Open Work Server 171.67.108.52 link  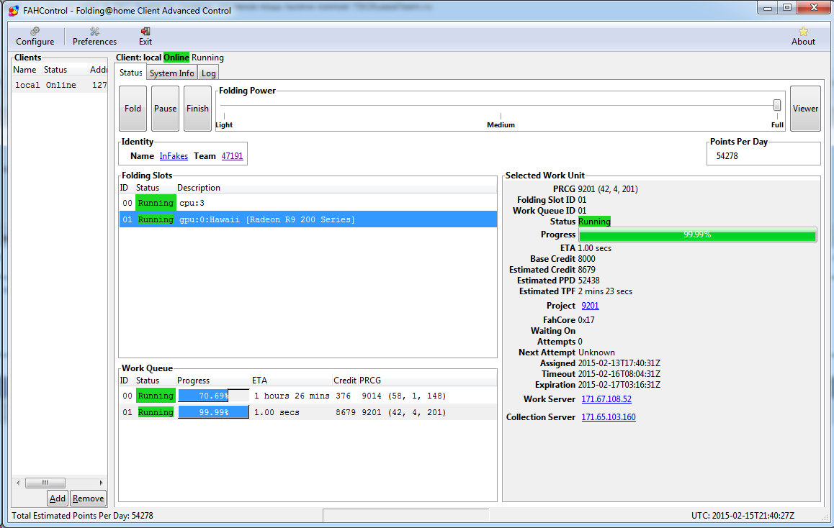[x=606, y=399]
